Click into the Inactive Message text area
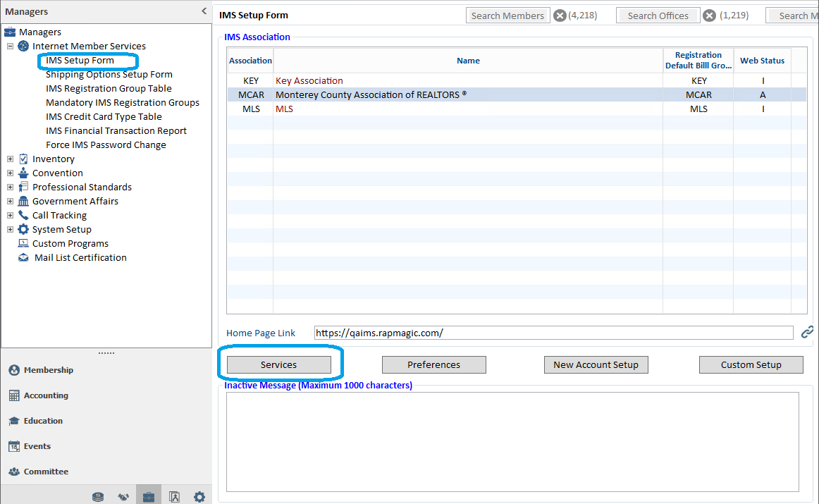Image resolution: width=819 pixels, height=504 pixels. pos(512,442)
